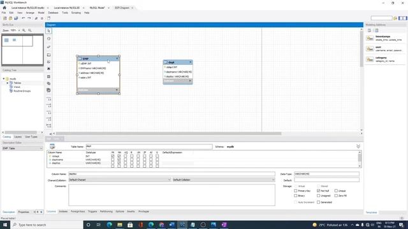Toggle the Binary checkbox

(x=296, y=196)
